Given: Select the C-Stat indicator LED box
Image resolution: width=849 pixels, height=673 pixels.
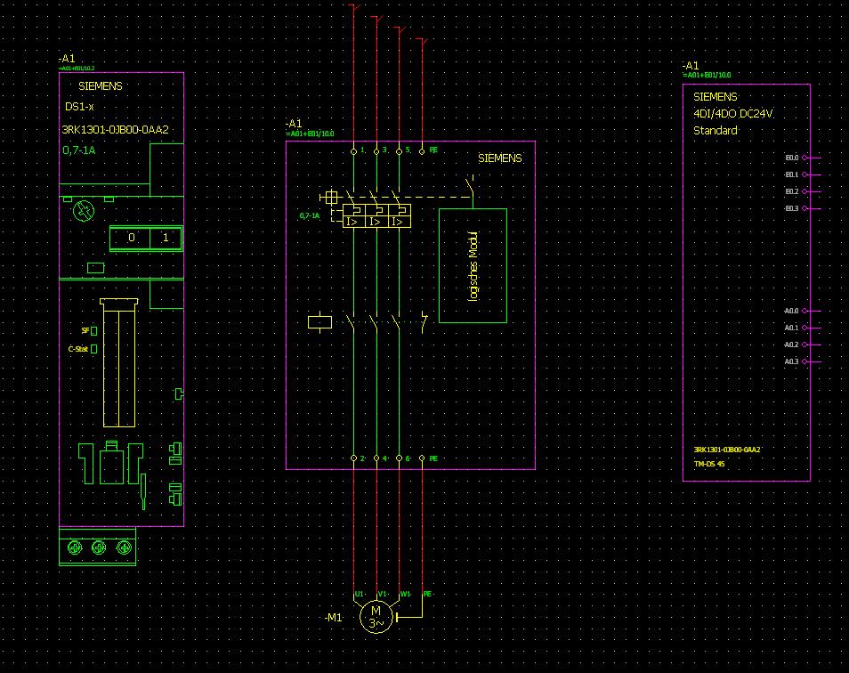Looking at the screenshot, I should point(94,349).
